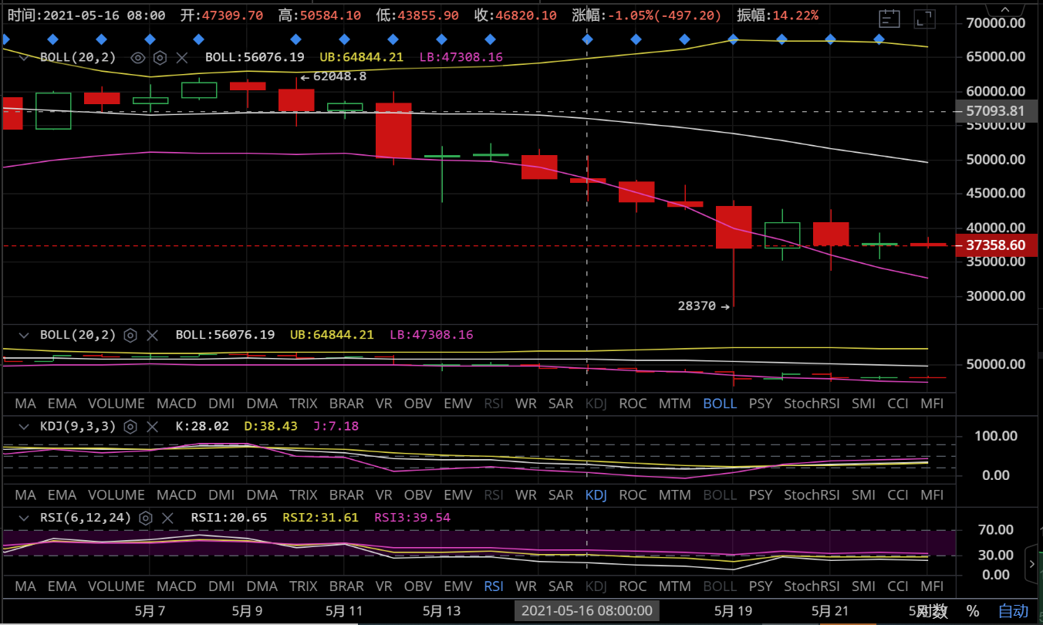Click the blue diamond marker above 5月19

tap(733, 39)
